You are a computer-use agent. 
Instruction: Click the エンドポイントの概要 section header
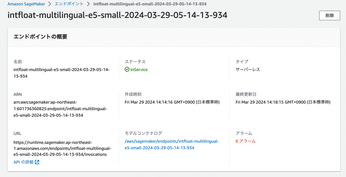(41, 37)
